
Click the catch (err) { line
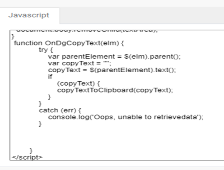[x=60, y=110]
